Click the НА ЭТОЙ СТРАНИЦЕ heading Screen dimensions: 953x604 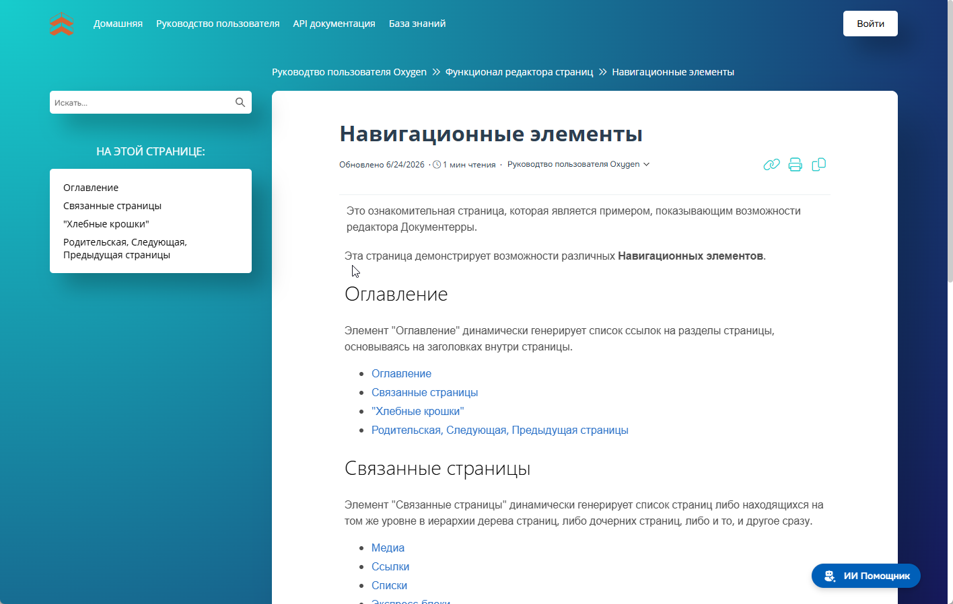(151, 151)
